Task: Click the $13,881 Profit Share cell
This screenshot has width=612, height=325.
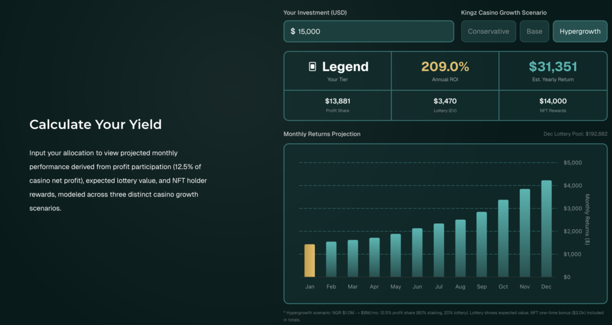Action: [338, 105]
